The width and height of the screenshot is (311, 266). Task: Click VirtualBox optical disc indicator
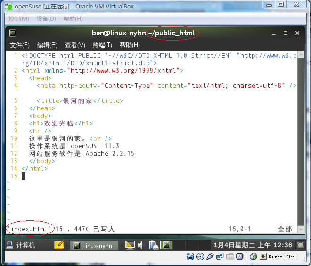(x=200, y=257)
